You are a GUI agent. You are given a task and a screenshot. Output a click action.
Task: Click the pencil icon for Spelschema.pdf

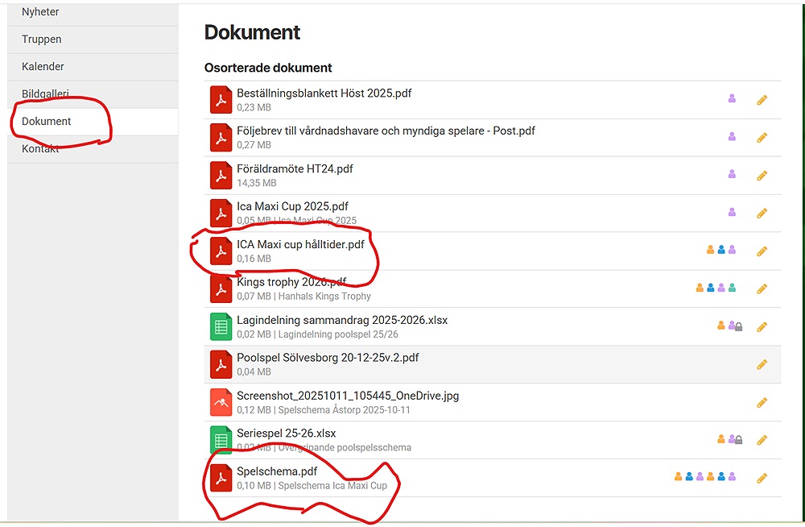762,478
